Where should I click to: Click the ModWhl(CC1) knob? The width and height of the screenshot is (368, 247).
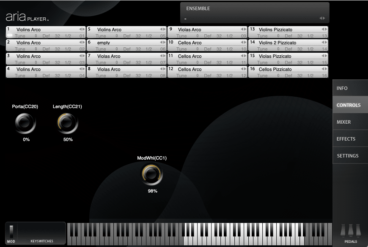pyautogui.click(x=152, y=174)
